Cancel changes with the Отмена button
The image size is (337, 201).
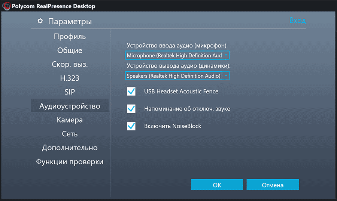click(273, 185)
